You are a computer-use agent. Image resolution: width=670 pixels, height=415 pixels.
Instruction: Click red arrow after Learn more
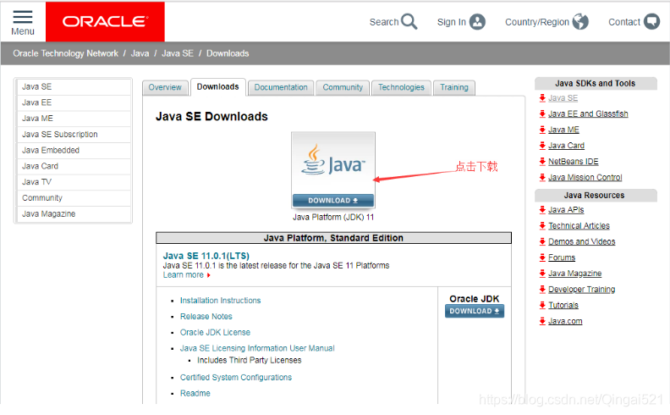point(208,275)
